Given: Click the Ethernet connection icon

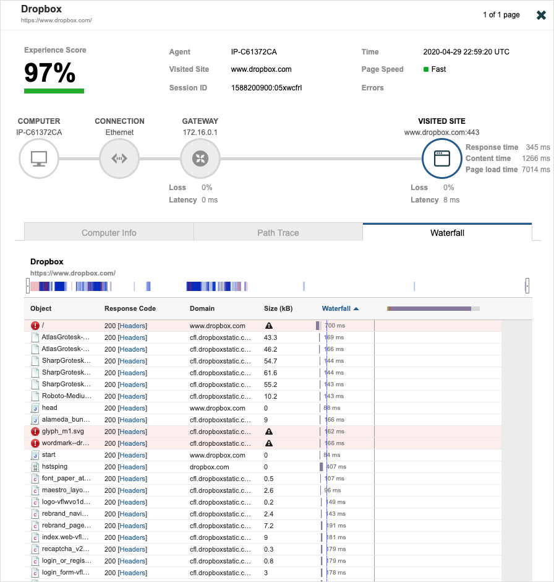Looking at the screenshot, I should coord(119,159).
